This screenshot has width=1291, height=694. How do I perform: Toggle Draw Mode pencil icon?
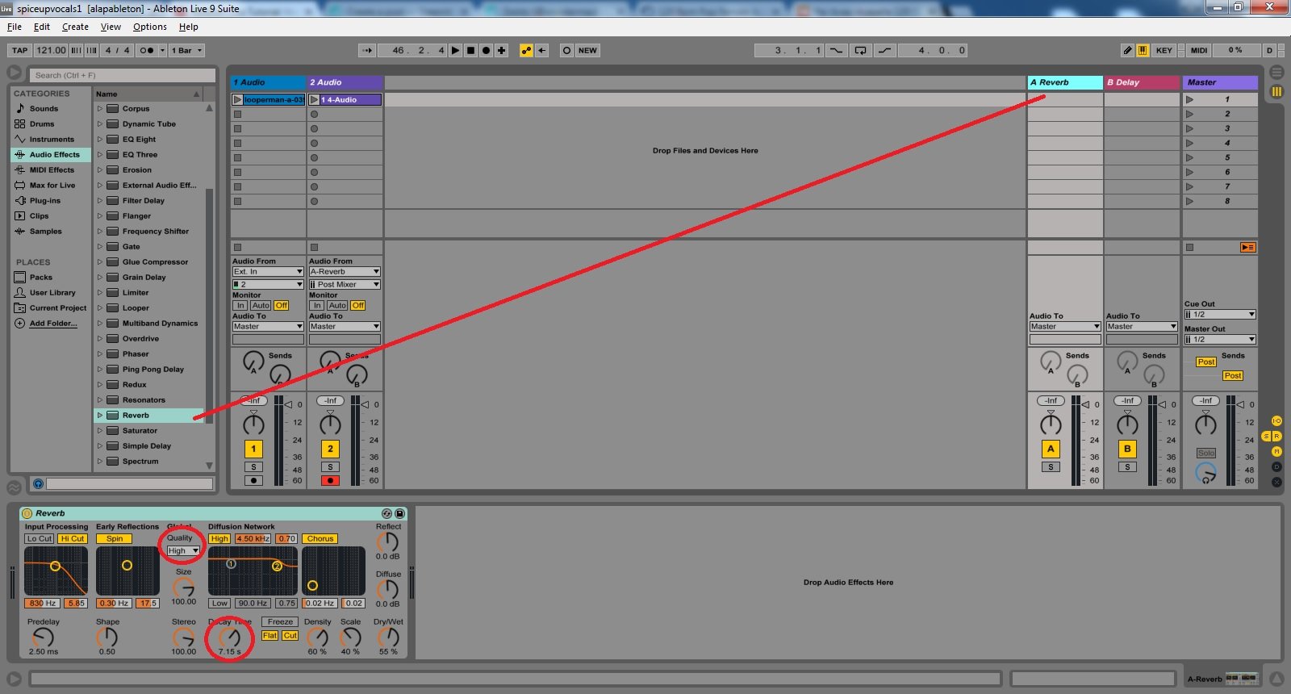coord(1128,50)
